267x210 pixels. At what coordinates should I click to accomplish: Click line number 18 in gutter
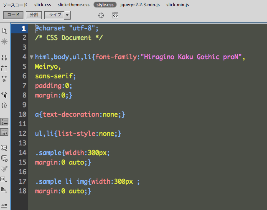(x=23, y=191)
